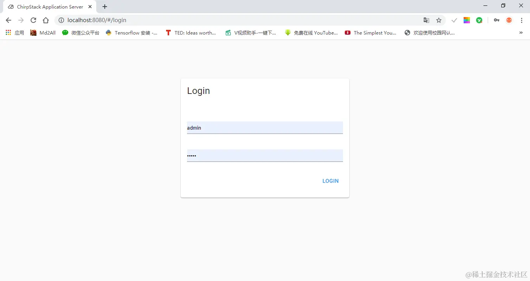
Task: Open the browser home icon
Action: pyautogui.click(x=46, y=20)
